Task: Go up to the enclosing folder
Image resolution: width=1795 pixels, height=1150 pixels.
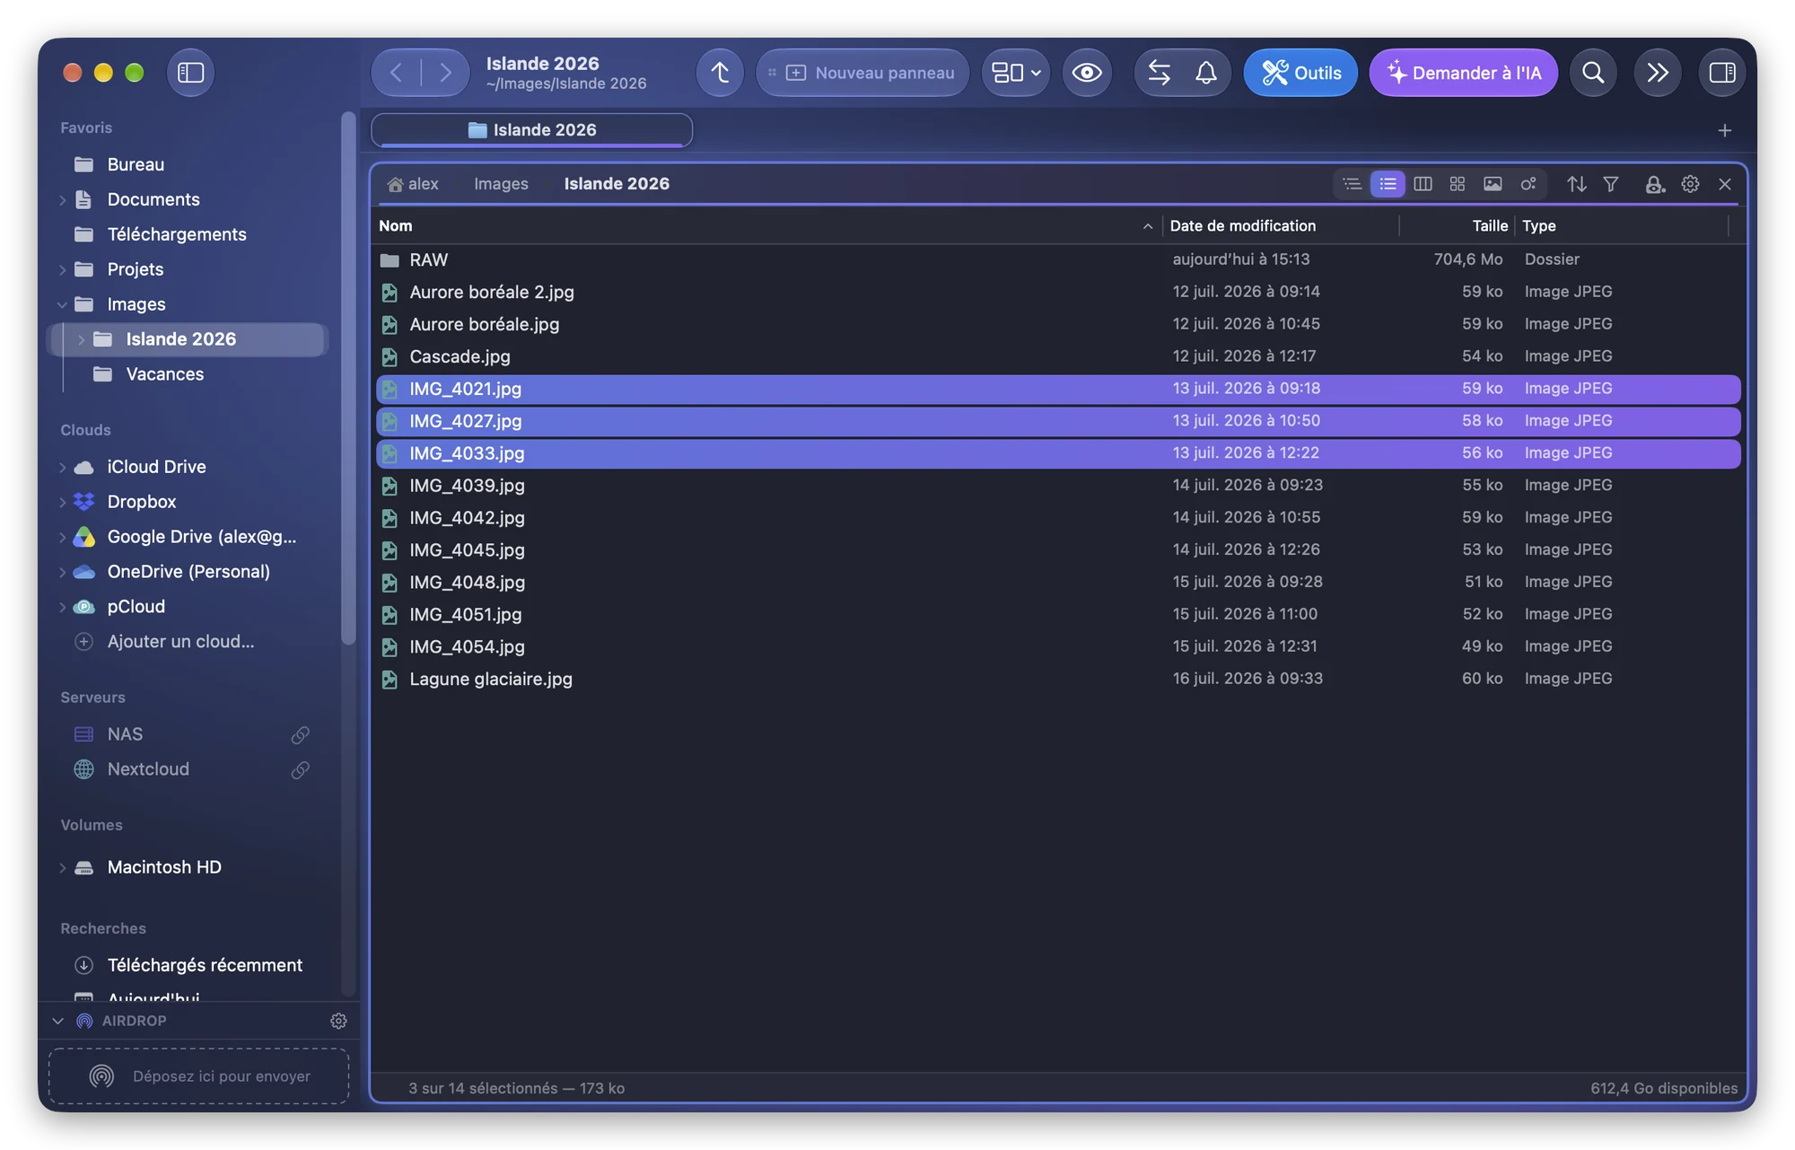Action: 720,73
